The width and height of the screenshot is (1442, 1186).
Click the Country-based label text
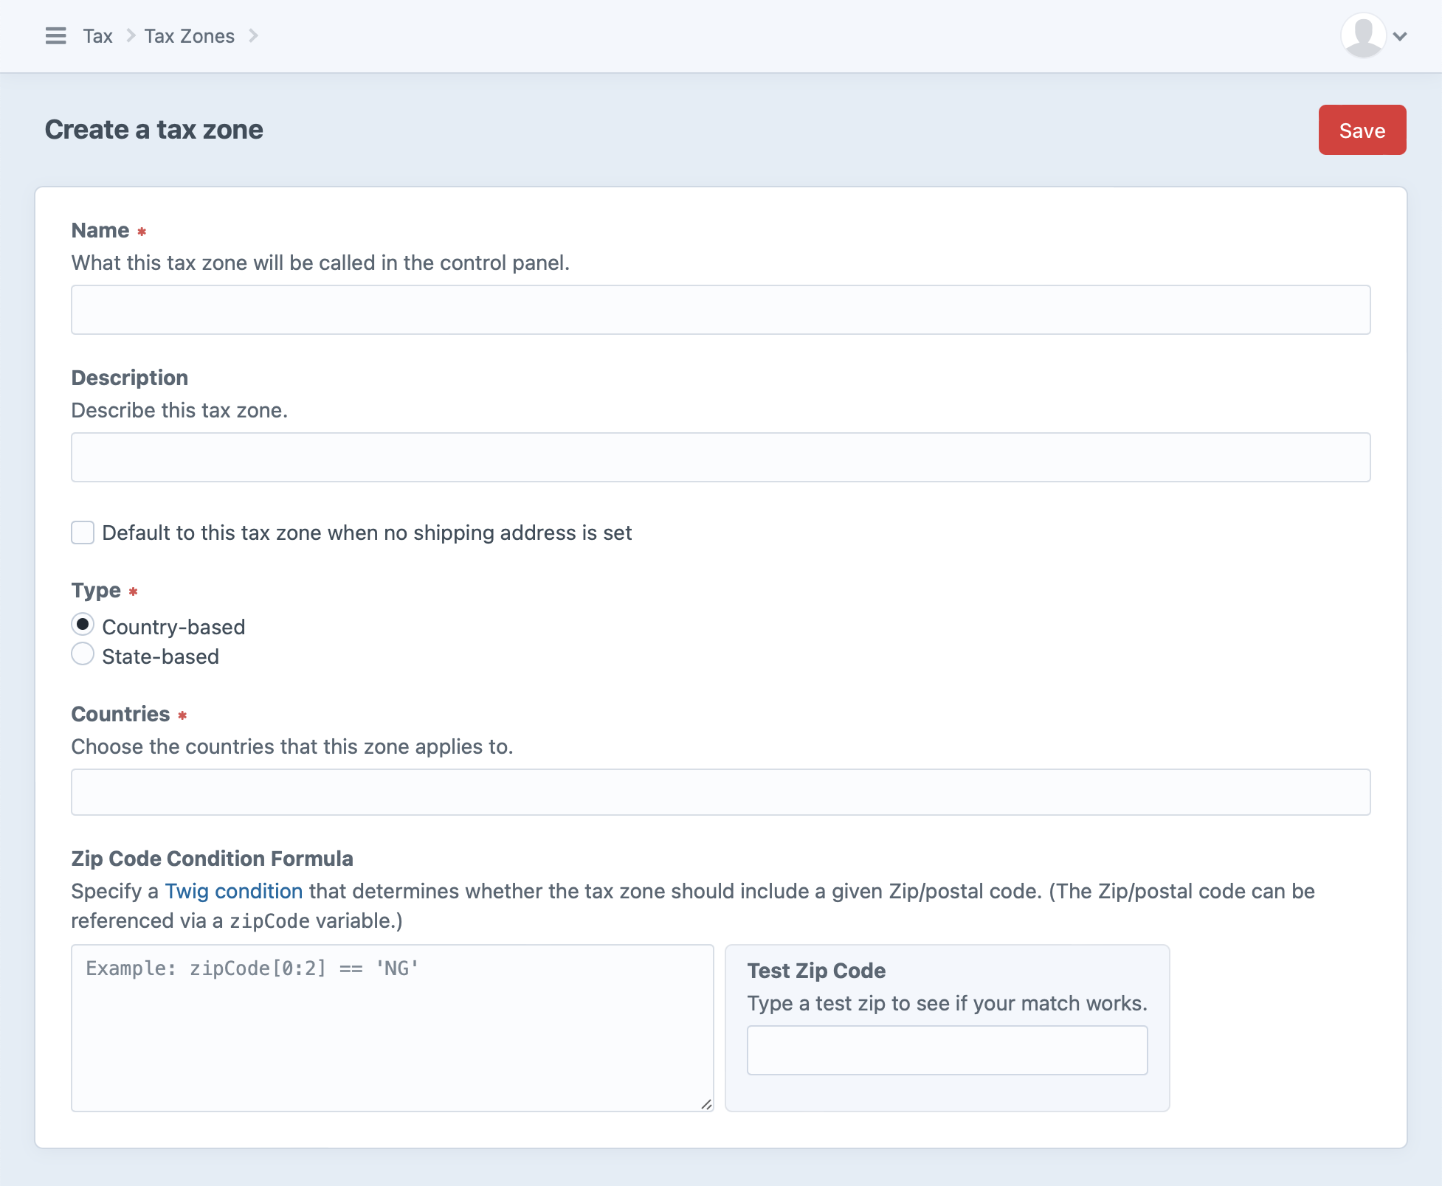click(173, 627)
